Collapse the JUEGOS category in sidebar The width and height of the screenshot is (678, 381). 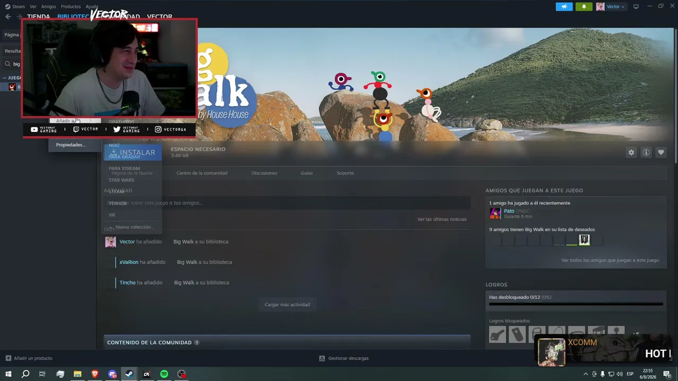tap(4, 78)
